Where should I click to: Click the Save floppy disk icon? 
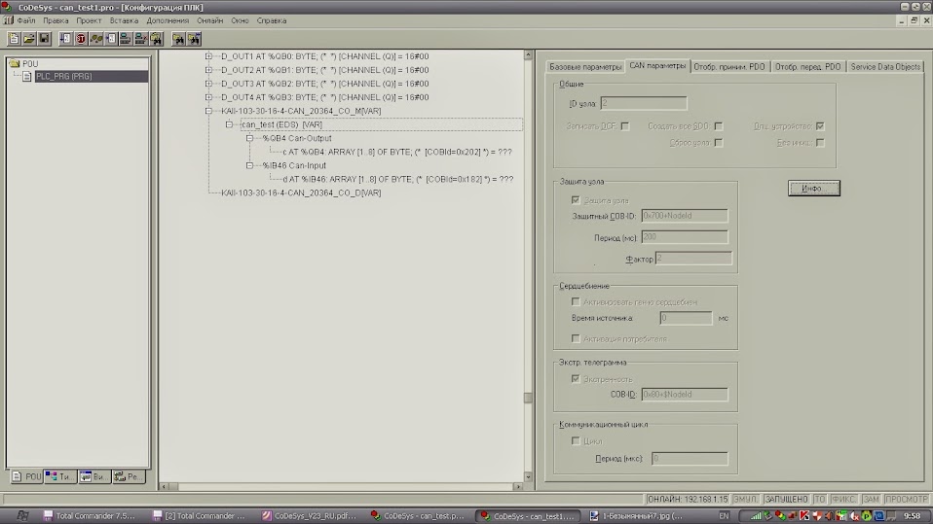(x=44, y=39)
